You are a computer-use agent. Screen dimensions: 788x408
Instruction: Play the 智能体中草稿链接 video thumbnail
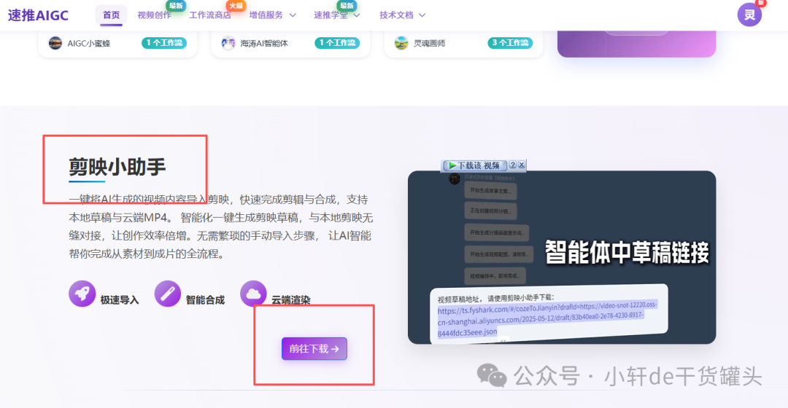[x=562, y=257]
